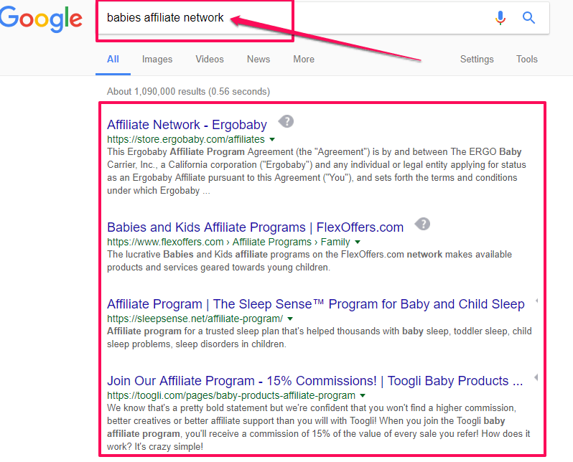Click the toogli.com baby-products-affiliate-program URL text

tap(231, 395)
